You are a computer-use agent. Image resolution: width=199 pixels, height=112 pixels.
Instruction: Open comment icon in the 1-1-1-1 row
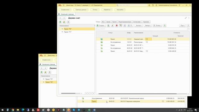tap(147, 39)
